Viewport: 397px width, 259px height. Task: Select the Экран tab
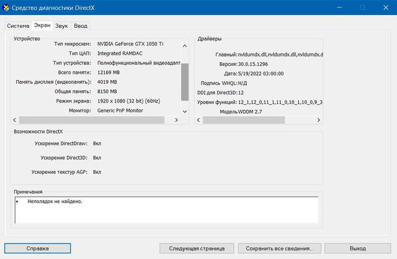click(x=42, y=25)
